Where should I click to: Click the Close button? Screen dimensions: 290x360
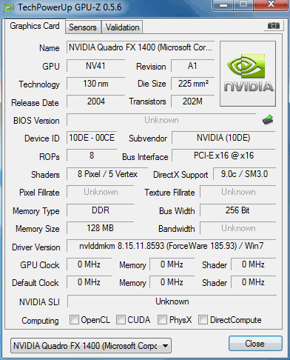255,344
